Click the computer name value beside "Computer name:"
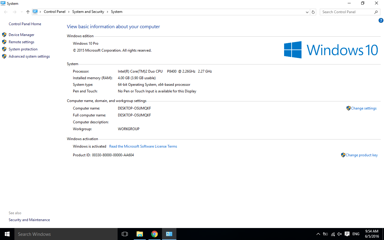 point(134,108)
